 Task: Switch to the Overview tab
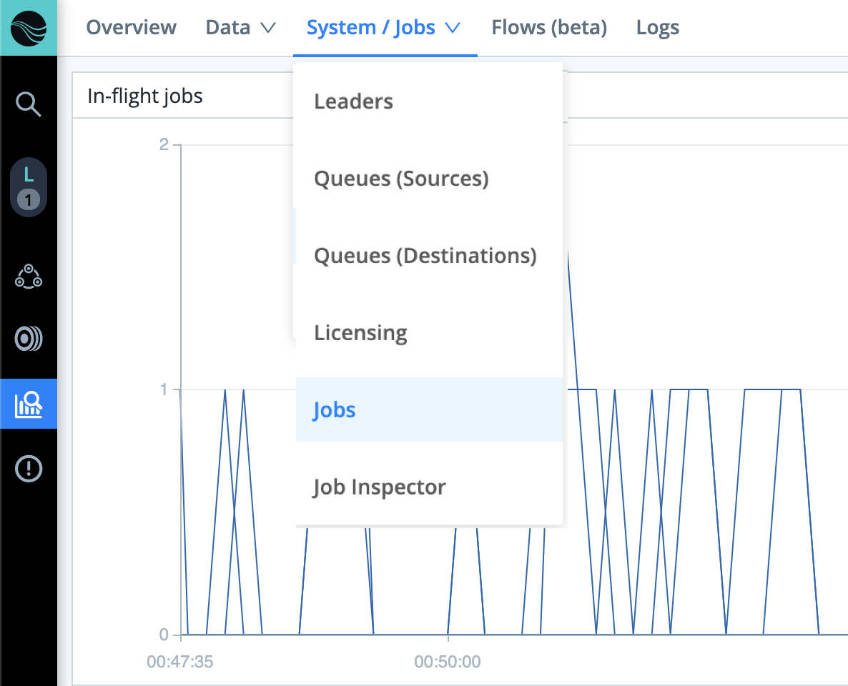pyautogui.click(x=132, y=27)
